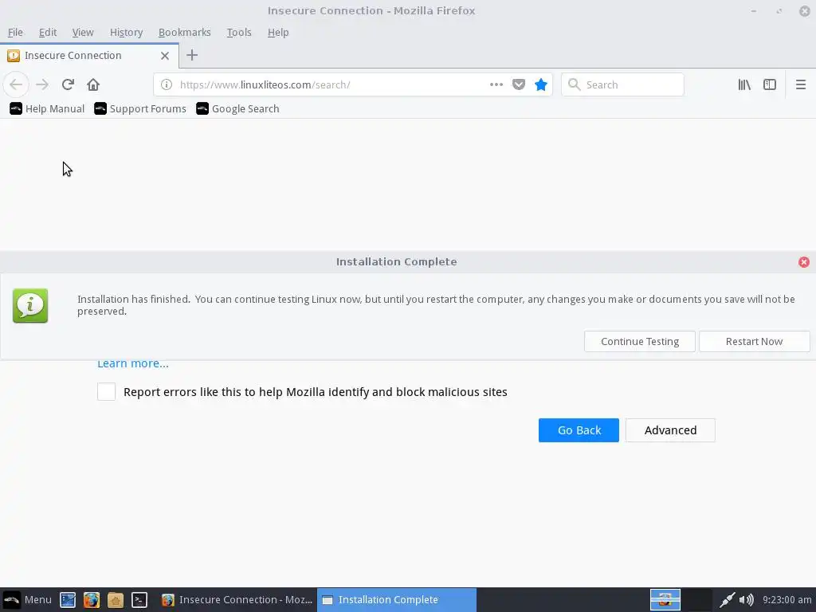The height and width of the screenshot is (612, 816).
Task: Show desktop icon in taskbar
Action: 68,600
